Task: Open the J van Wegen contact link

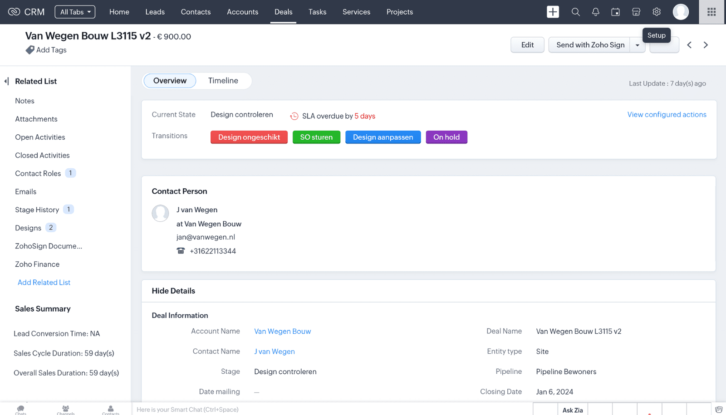Action: pos(275,352)
